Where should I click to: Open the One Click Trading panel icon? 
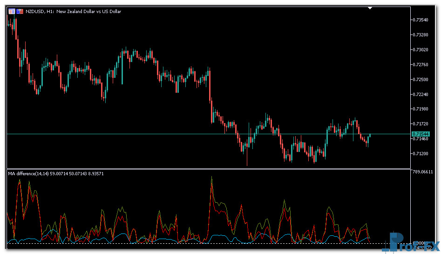(12, 11)
